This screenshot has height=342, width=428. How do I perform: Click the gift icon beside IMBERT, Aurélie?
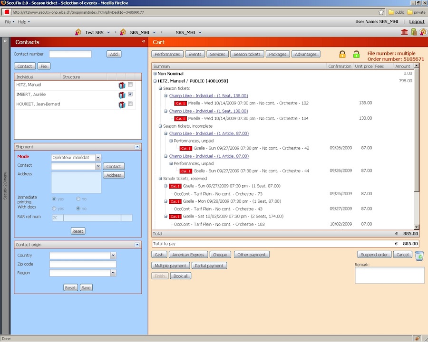(x=122, y=95)
